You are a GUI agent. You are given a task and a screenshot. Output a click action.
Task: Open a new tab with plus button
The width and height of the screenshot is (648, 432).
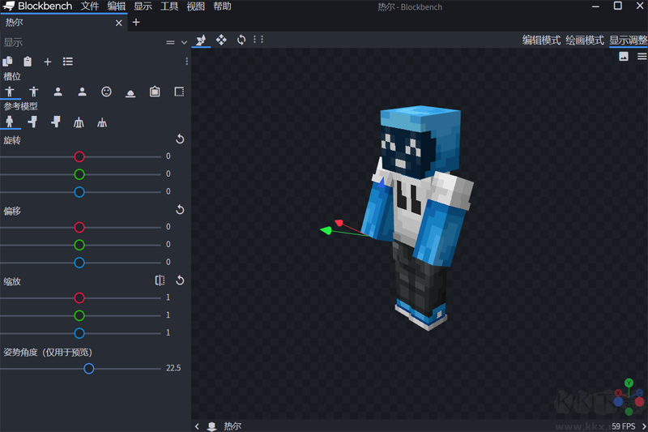click(136, 23)
